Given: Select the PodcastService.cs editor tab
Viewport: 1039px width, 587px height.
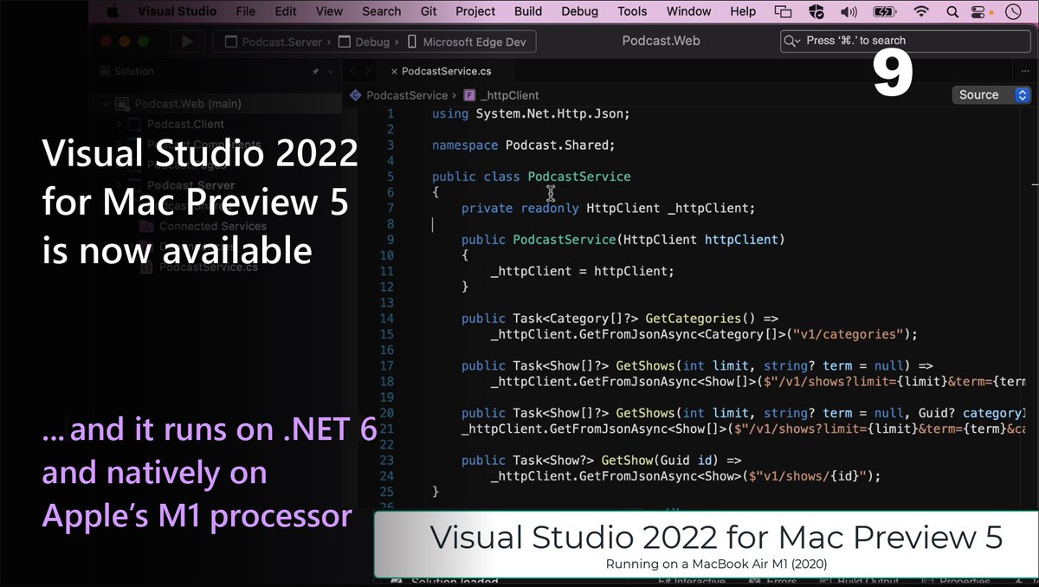Looking at the screenshot, I should pyautogui.click(x=447, y=71).
